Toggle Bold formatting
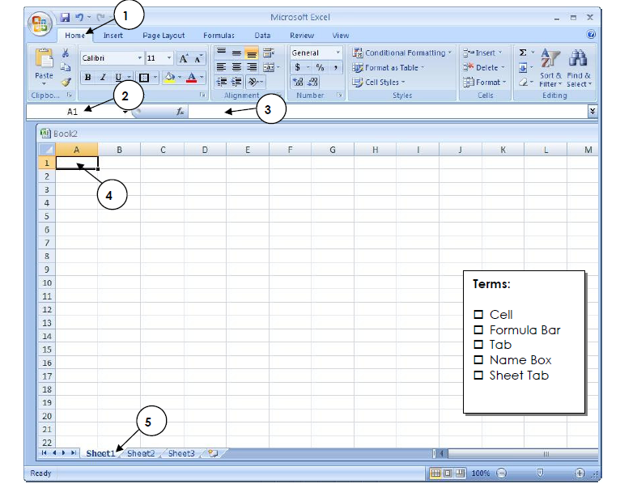 pyautogui.click(x=88, y=78)
